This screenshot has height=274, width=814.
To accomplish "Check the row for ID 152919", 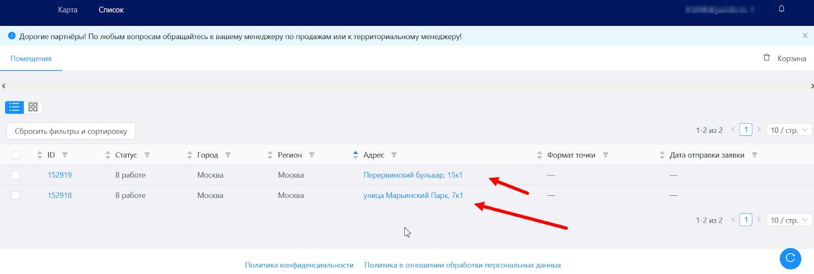I will (16, 175).
